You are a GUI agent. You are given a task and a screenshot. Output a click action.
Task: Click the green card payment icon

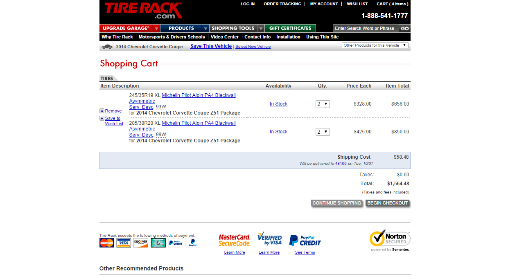point(158,243)
